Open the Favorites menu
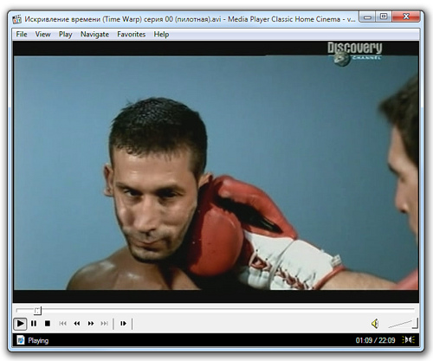 click(x=131, y=35)
